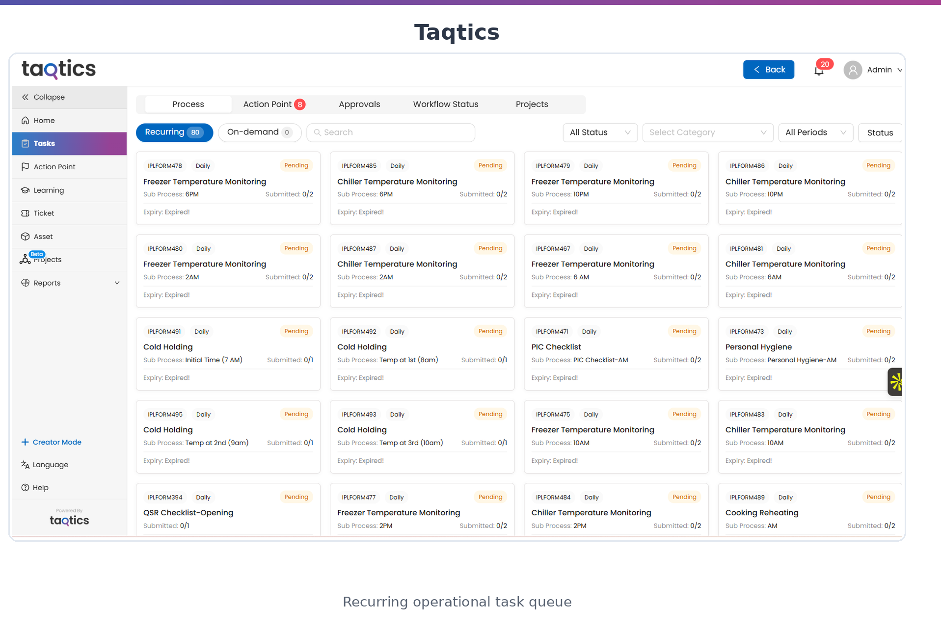Screen dimensions: 941x633
Task: Click the notification bell icon
Action: click(x=818, y=71)
